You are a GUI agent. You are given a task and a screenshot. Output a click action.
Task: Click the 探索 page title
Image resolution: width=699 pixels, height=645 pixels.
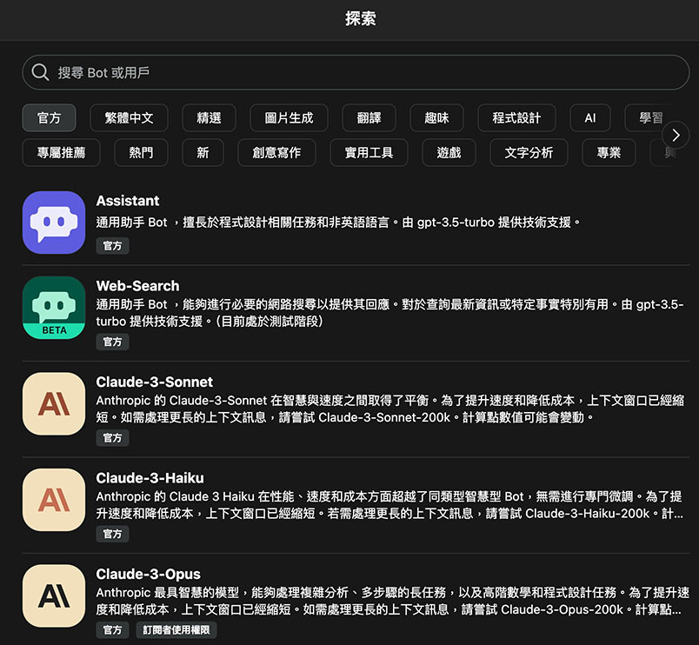point(361,18)
